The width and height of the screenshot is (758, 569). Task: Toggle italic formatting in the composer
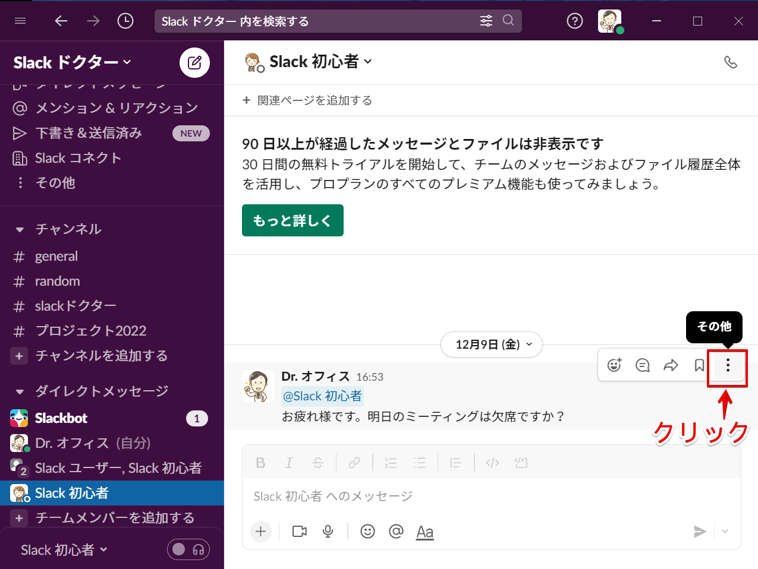289,463
